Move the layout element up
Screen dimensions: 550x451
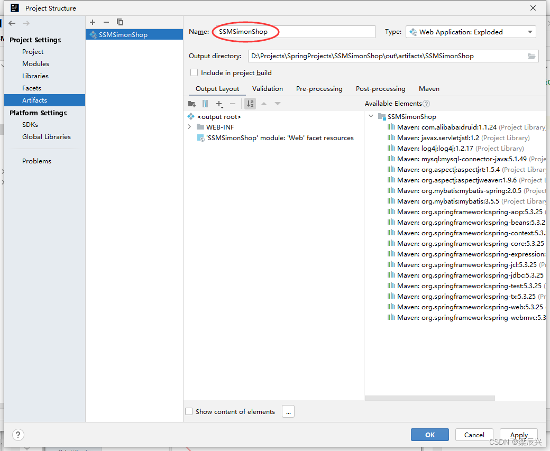(x=264, y=104)
